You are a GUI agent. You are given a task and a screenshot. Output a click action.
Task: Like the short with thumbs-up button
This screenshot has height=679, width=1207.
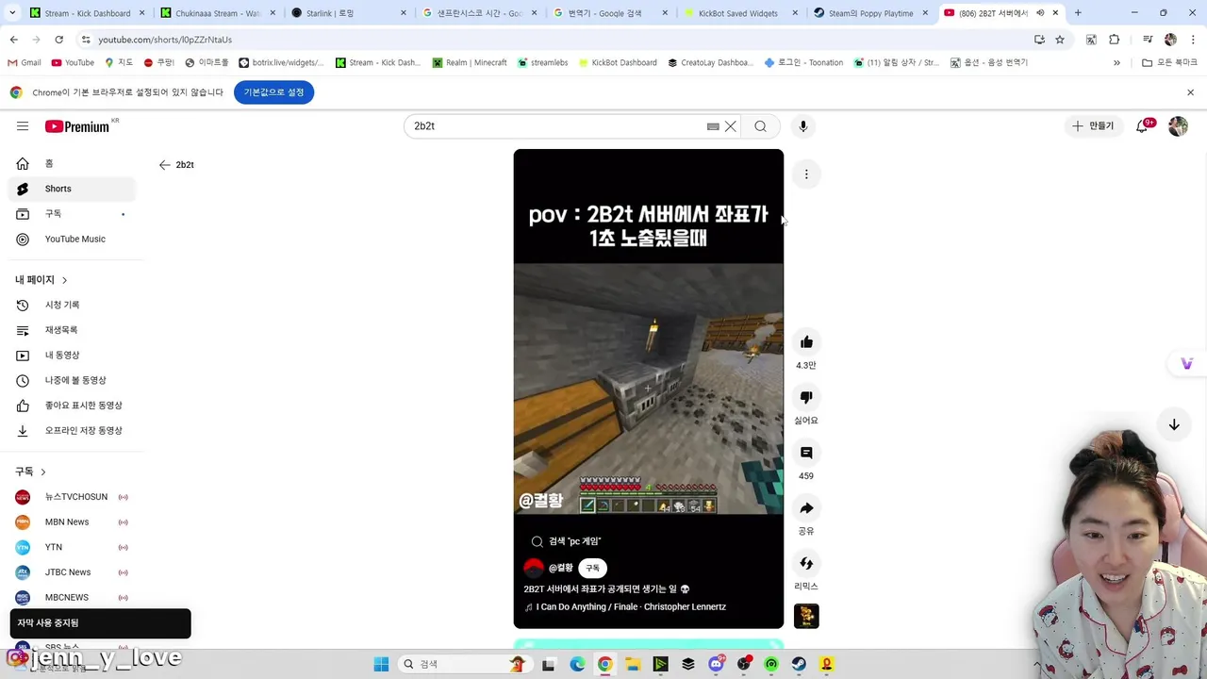pyautogui.click(x=806, y=342)
